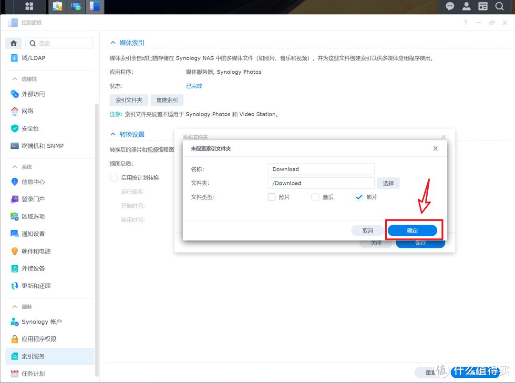515x383 pixels.
Task: Click the 已完成 status text
Action: point(194,86)
